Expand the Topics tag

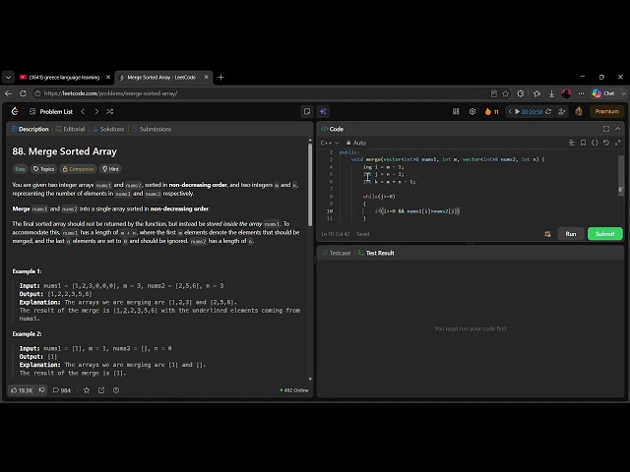43,169
